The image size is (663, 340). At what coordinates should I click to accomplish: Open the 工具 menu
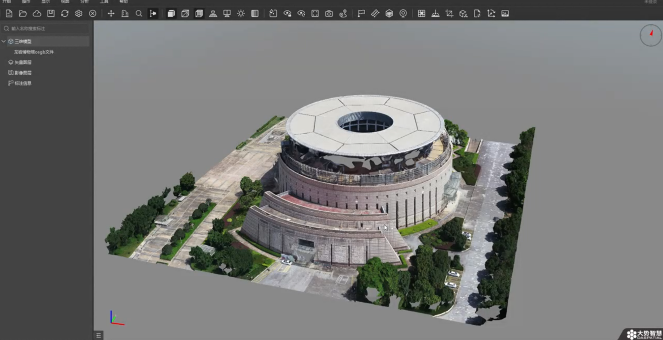104,2
